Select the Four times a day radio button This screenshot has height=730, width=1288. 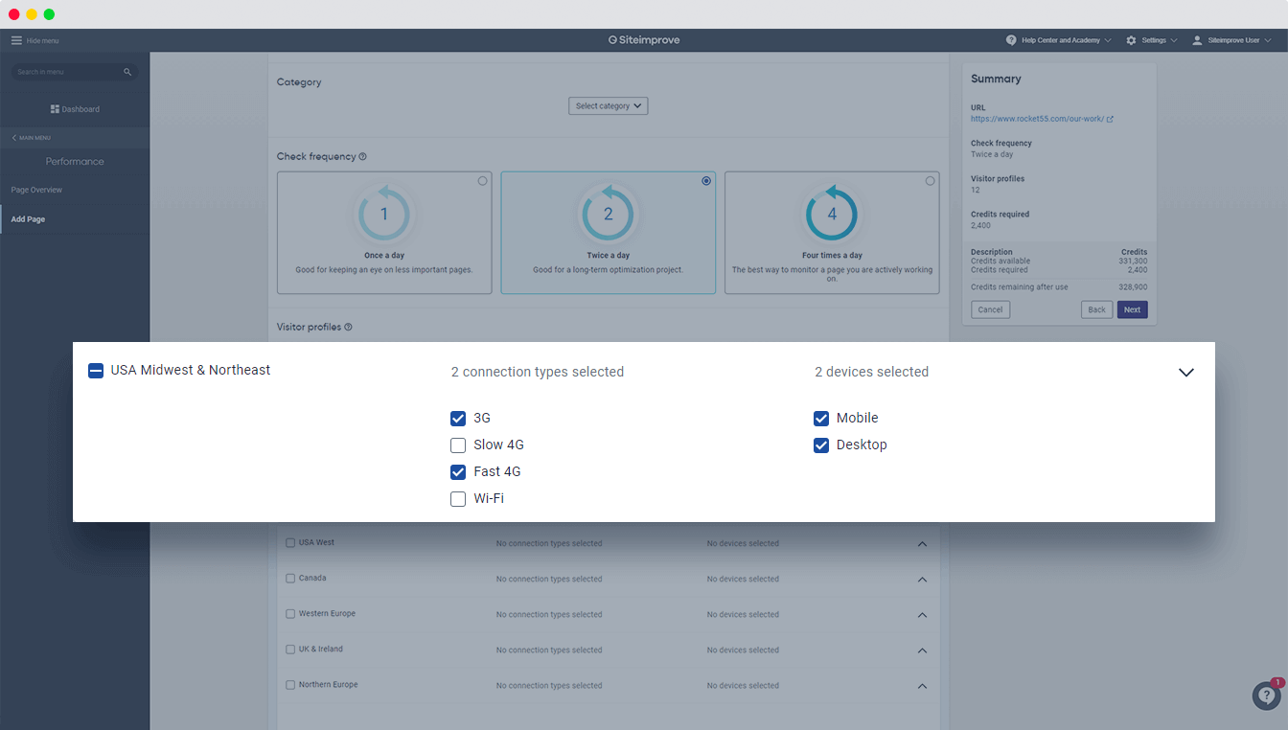click(x=930, y=181)
